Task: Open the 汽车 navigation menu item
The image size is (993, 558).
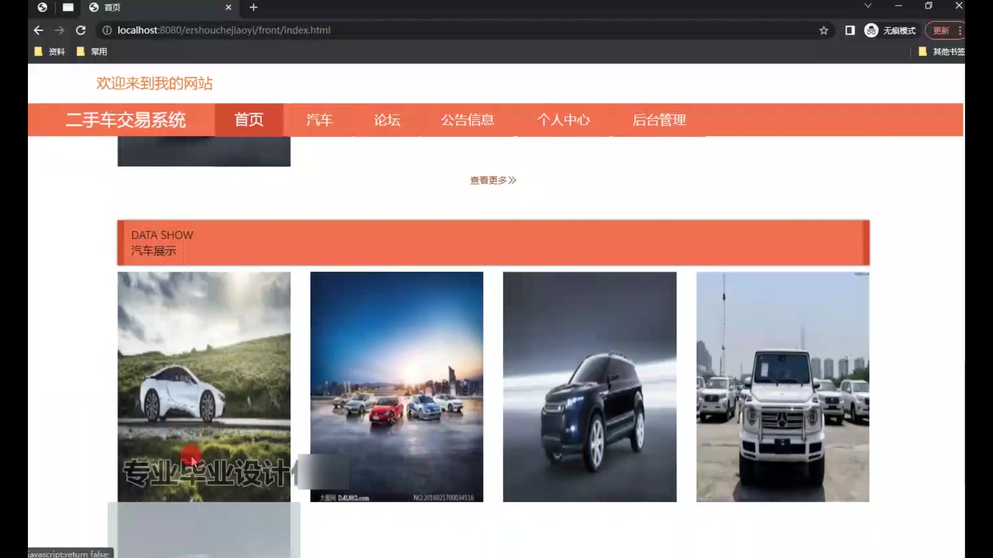Action: coord(319,120)
